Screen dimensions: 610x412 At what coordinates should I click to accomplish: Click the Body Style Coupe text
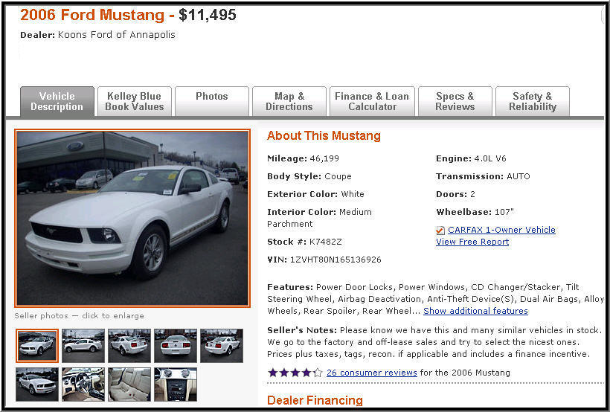tap(309, 177)
